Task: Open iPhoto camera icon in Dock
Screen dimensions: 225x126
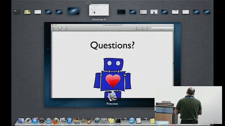Action: [x=76, y=121]
